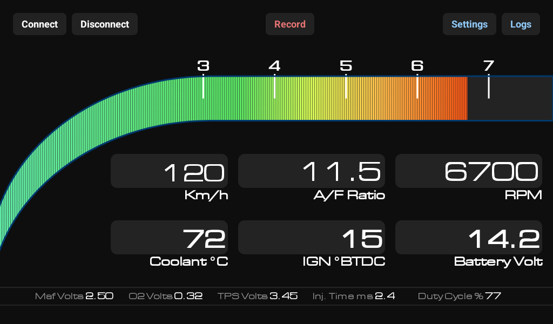
Task: Select the 3 tick on the RPM gauge
Action: pyautogui.click(x=204, y=66)
